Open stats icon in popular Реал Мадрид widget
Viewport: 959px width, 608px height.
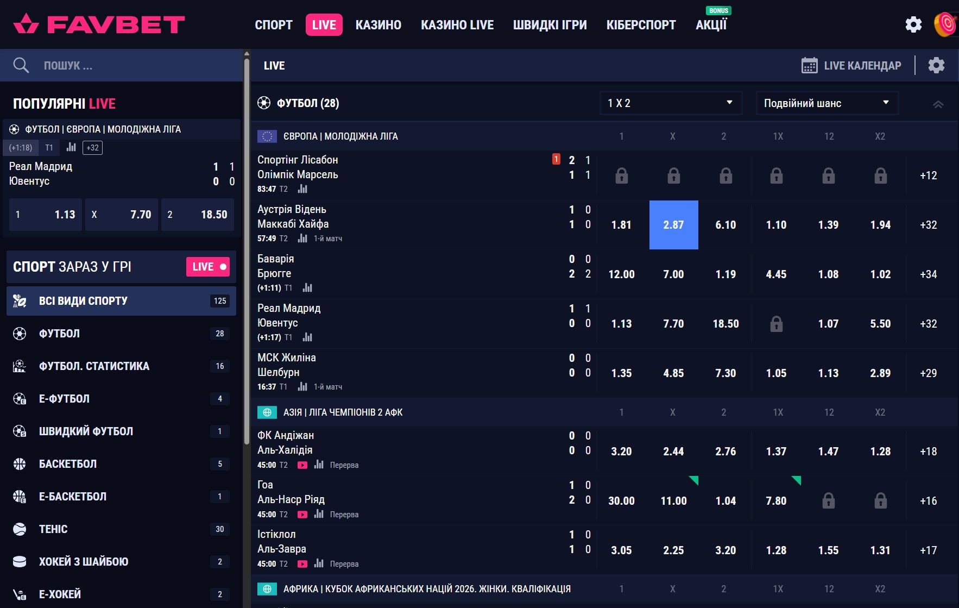pos(71,147)
